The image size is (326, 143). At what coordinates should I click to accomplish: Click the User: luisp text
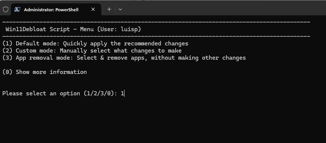[x=119, y=29]
